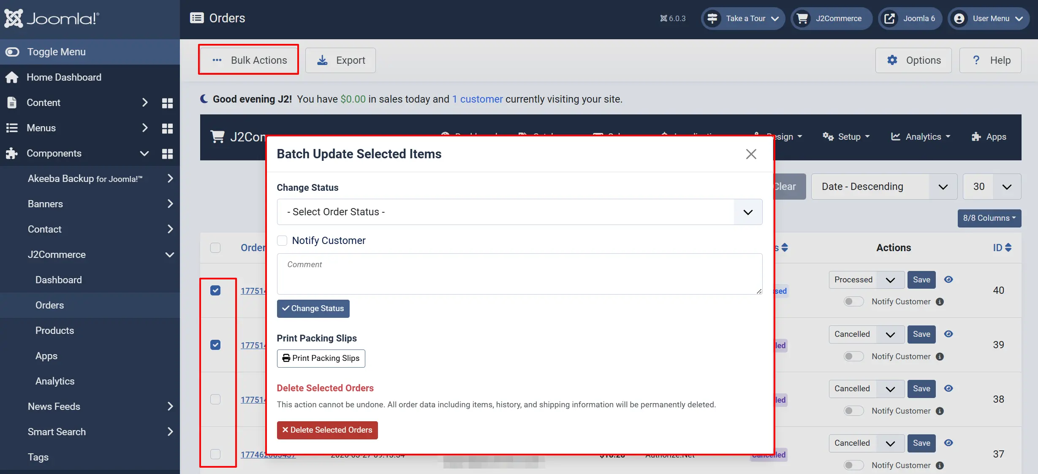
Task: Open the Bulk Actions button
Action: point(249,60)
